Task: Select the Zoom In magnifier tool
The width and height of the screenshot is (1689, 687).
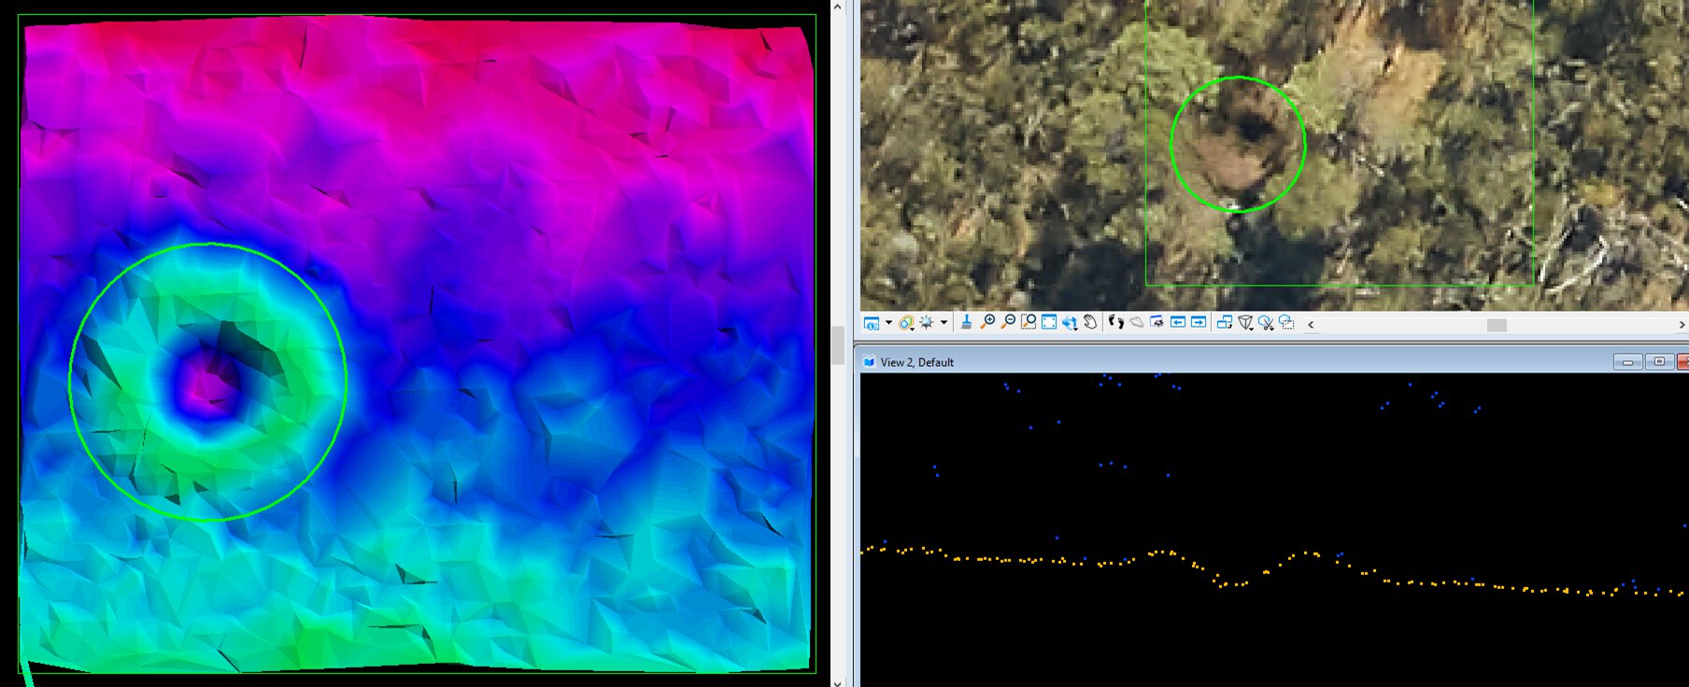Action: [987, 323]
